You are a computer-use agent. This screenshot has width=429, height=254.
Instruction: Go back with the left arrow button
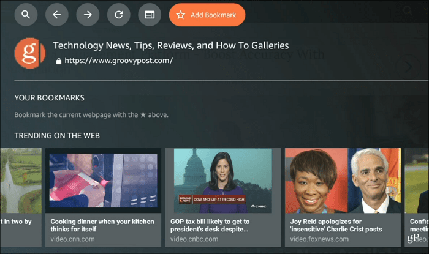(56, 15)
